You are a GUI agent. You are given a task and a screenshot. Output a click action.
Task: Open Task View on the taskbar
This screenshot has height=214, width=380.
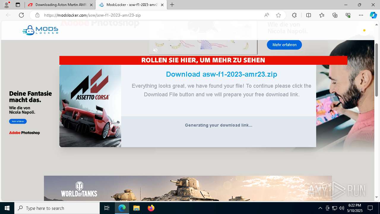(107, 208)
